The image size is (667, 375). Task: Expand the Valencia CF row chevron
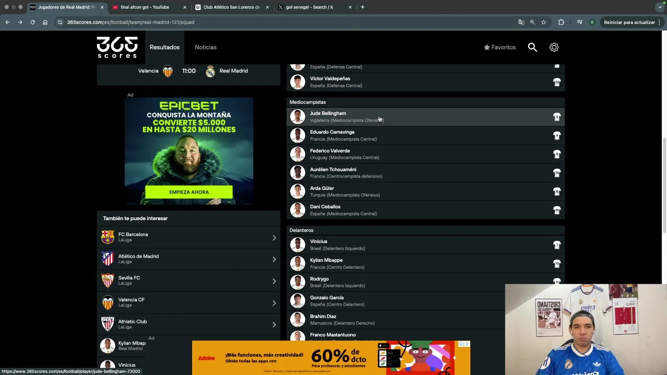point(274,303)
